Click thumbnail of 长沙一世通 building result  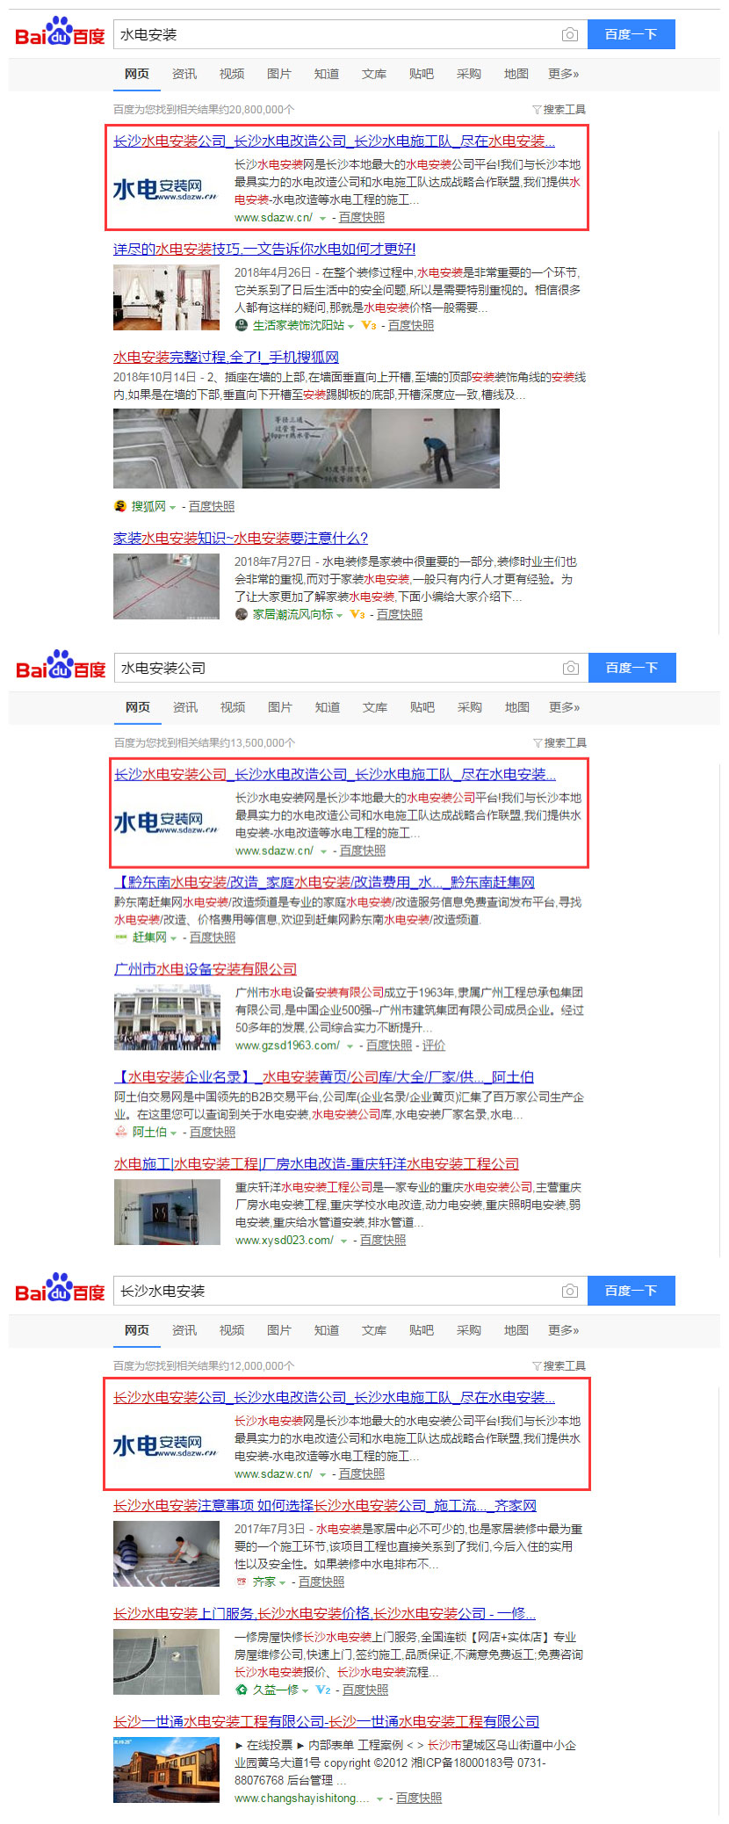tap(166, 1770)
